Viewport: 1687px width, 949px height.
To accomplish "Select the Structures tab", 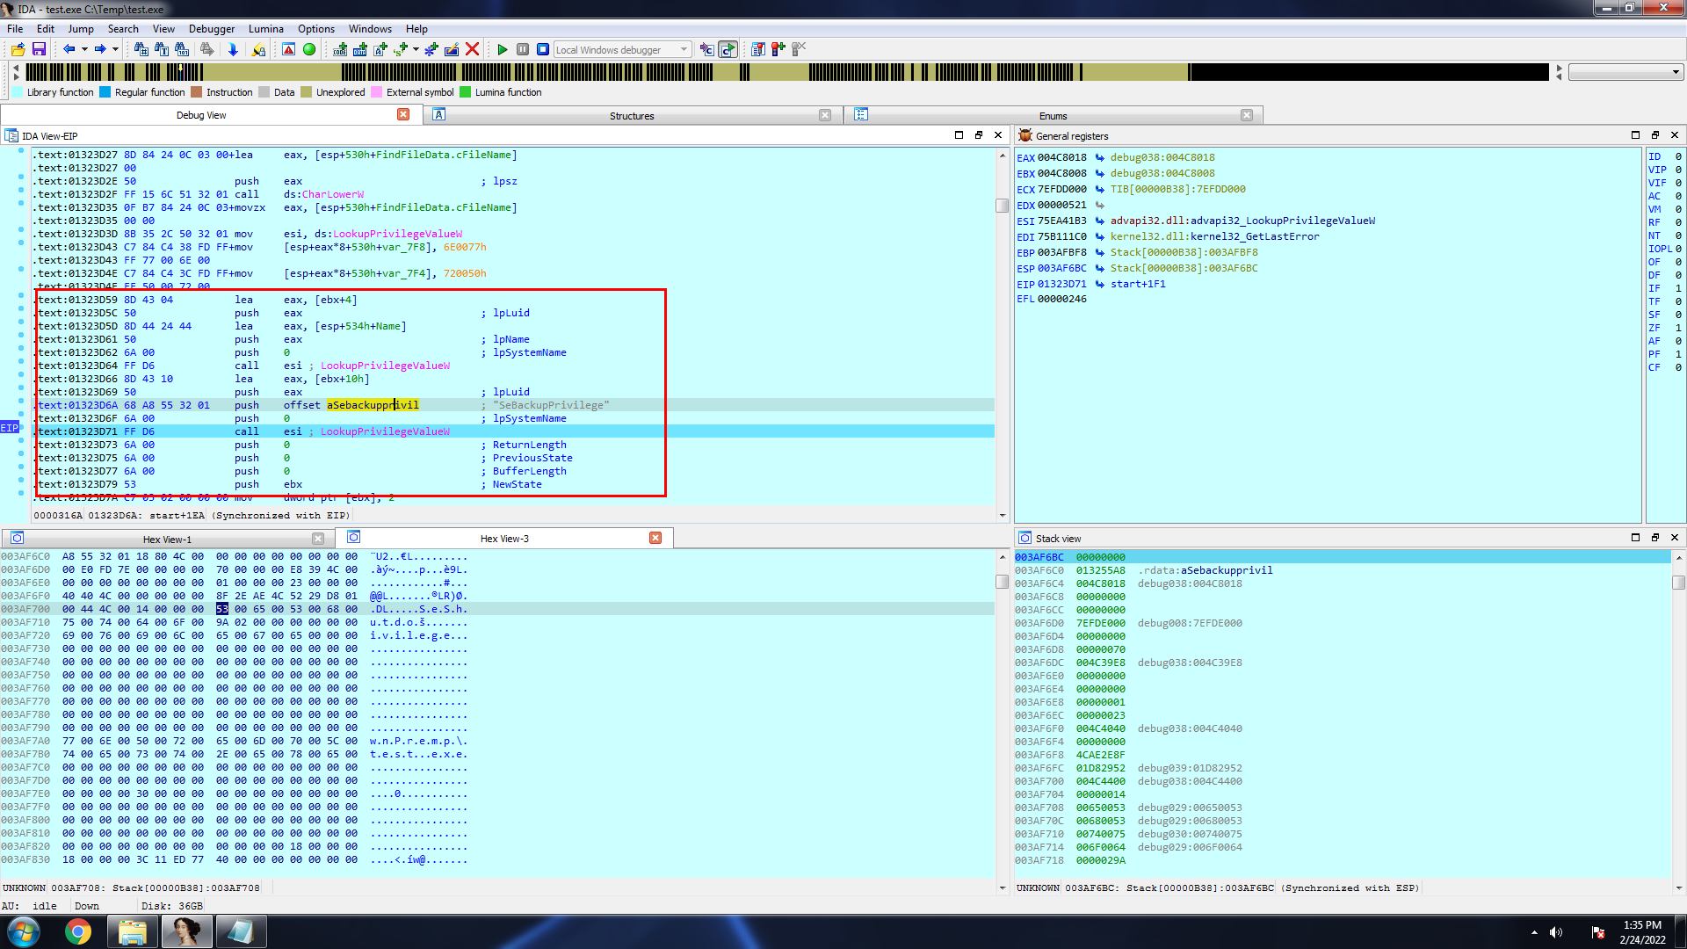I will (x=631, y=115).
